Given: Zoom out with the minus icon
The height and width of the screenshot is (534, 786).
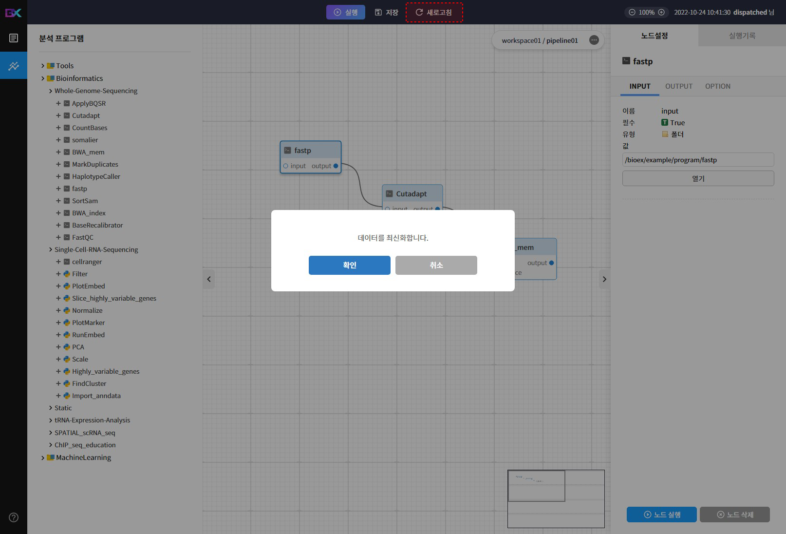Looking at the screenshot, I should [632, 12].
